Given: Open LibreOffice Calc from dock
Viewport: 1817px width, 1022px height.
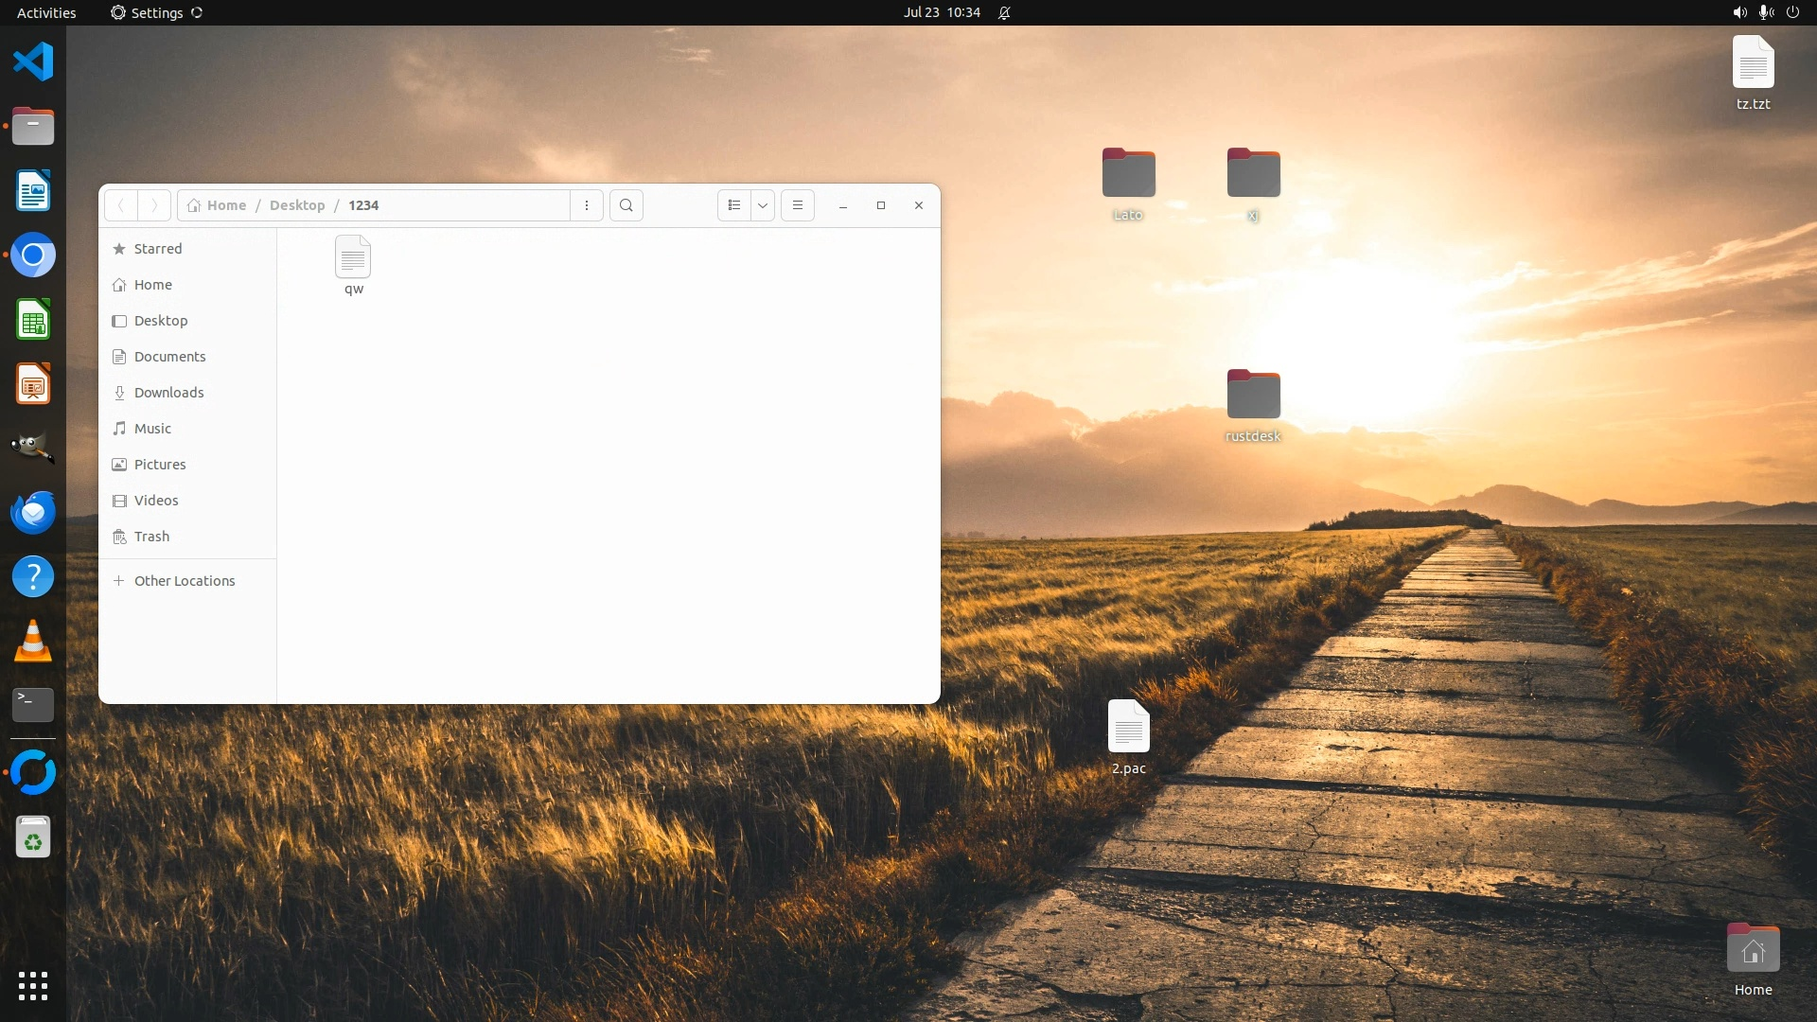Looking at the screenshot, I should [33, 320].
